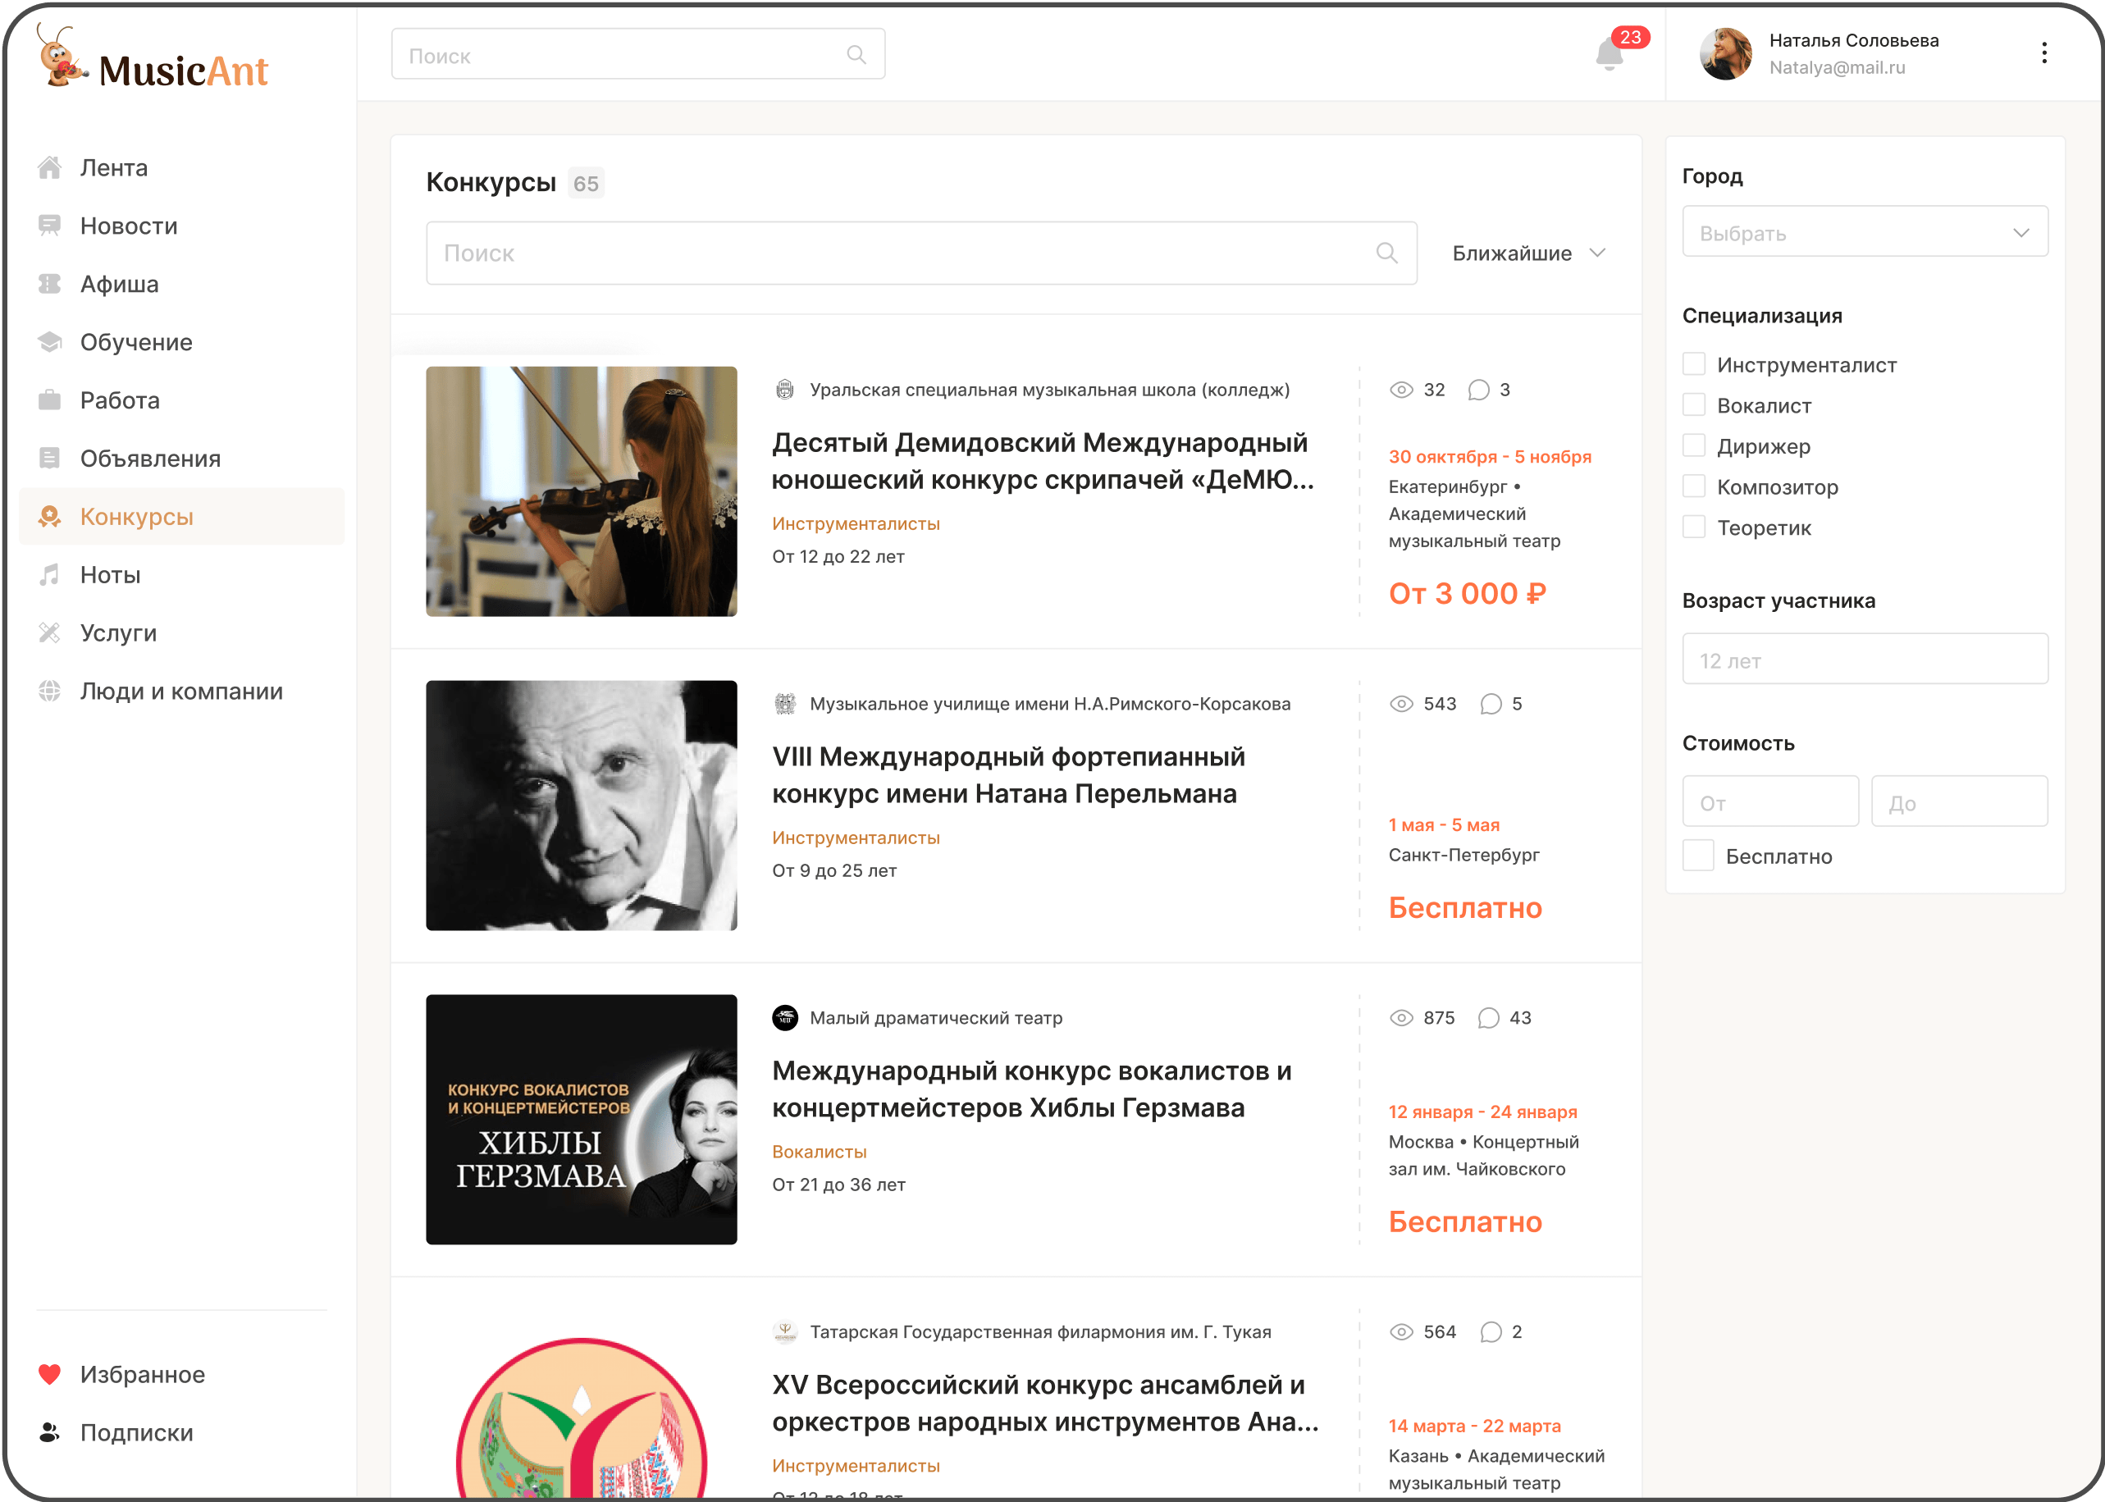Check the Вокалист checkbox
This screenshot has height=1502, width=2105.
1694,405
